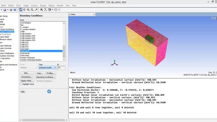The image size is (217, 122).
Task: Select the window-thickness-shadow zone
Action: tap(31, 60)
